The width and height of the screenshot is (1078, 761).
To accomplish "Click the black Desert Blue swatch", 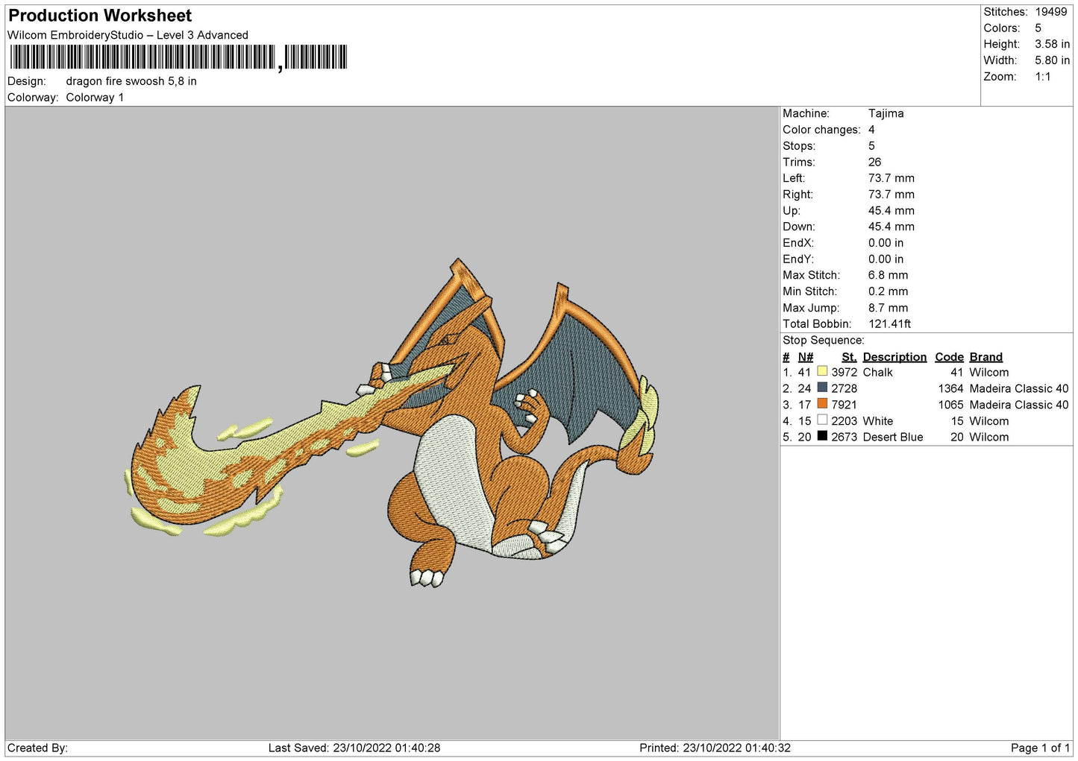I will pos(822,436).
